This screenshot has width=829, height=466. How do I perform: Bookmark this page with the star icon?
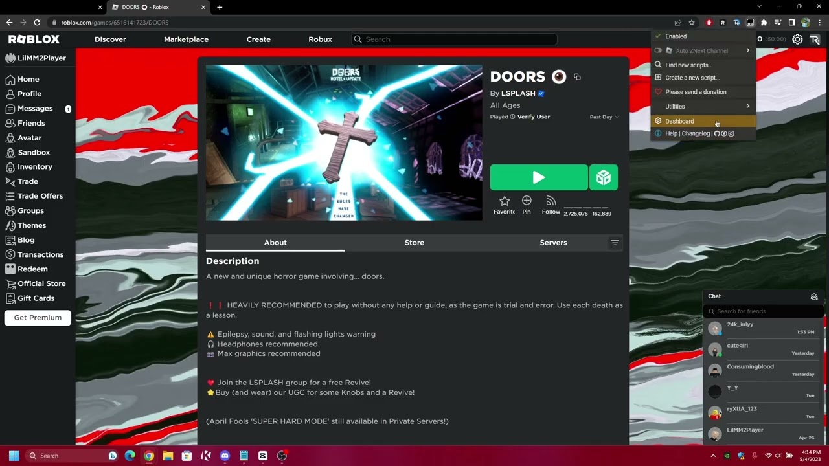pos(692,23)
